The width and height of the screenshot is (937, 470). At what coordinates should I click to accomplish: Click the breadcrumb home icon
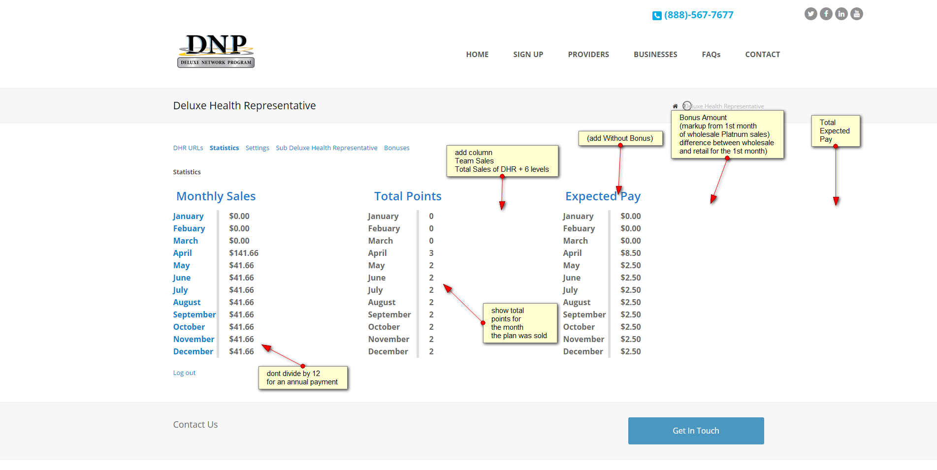(675, 106)
